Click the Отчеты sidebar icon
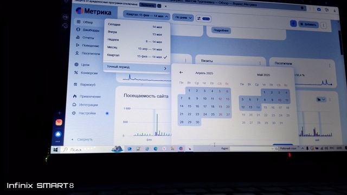 pyautogui.click(x=78, y=37)
